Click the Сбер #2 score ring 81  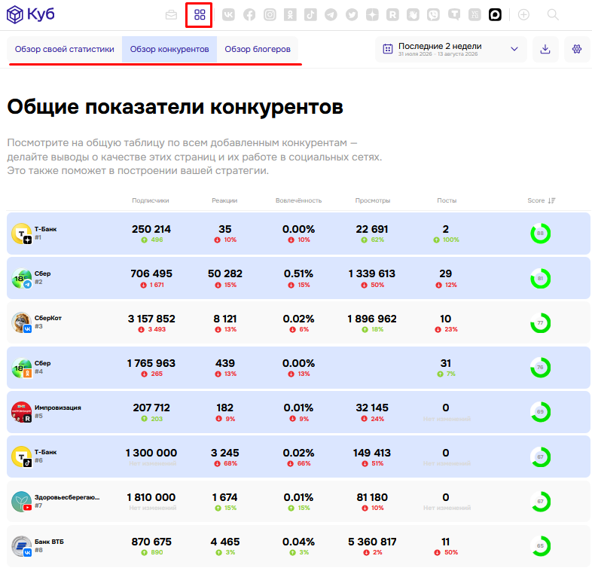point(540,279)
